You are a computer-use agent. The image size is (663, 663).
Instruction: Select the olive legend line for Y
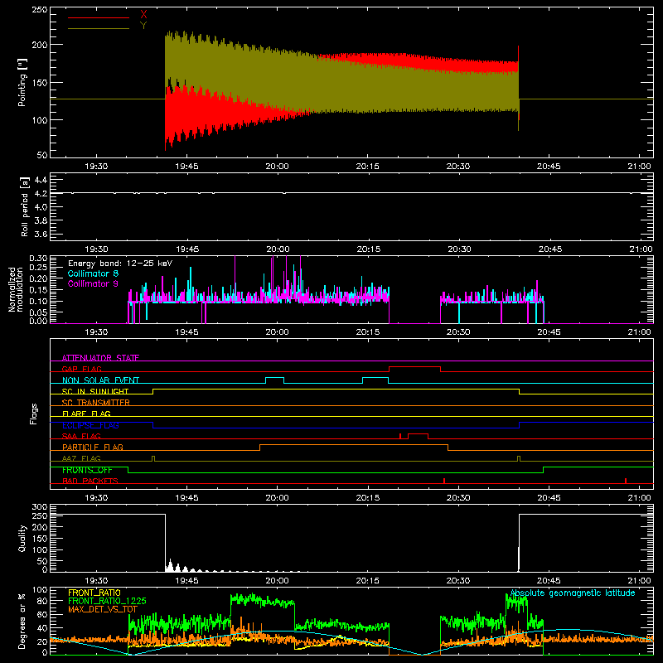pyautogui.click(x=99, y=29)
